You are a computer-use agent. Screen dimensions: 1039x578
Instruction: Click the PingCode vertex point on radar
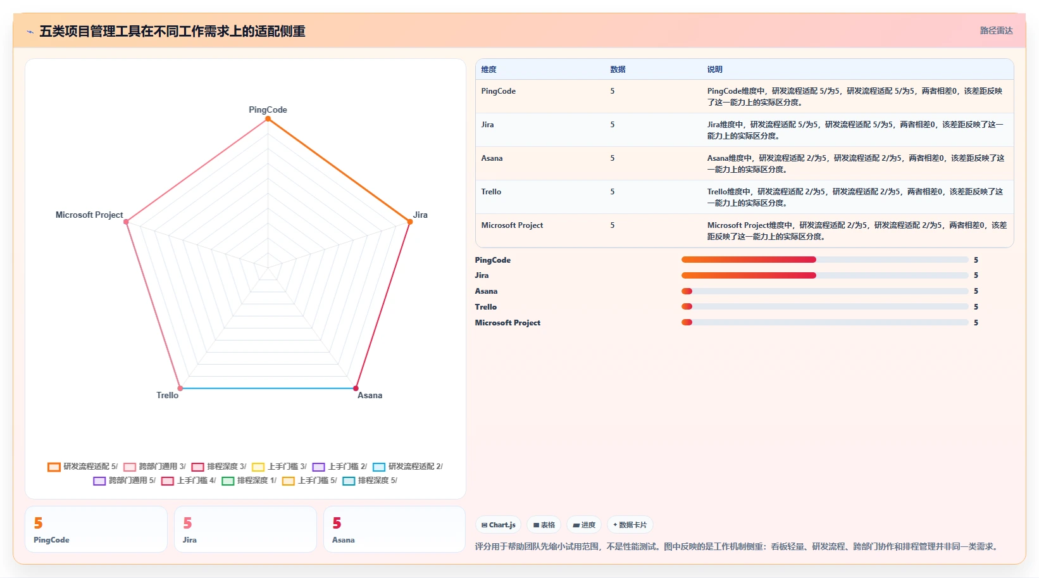click(x=268, y=118)
